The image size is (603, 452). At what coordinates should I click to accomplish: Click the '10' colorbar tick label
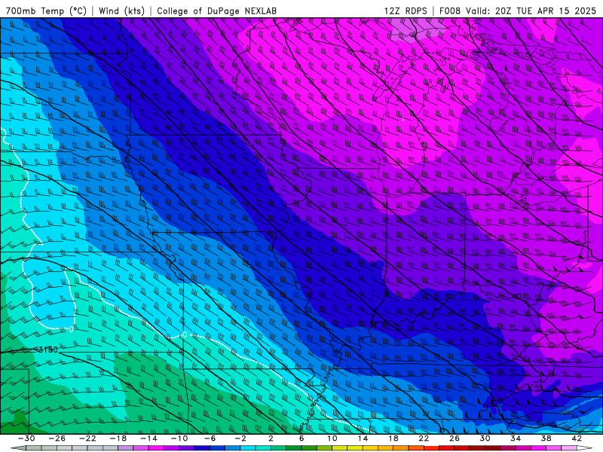[x=332, y=438]
